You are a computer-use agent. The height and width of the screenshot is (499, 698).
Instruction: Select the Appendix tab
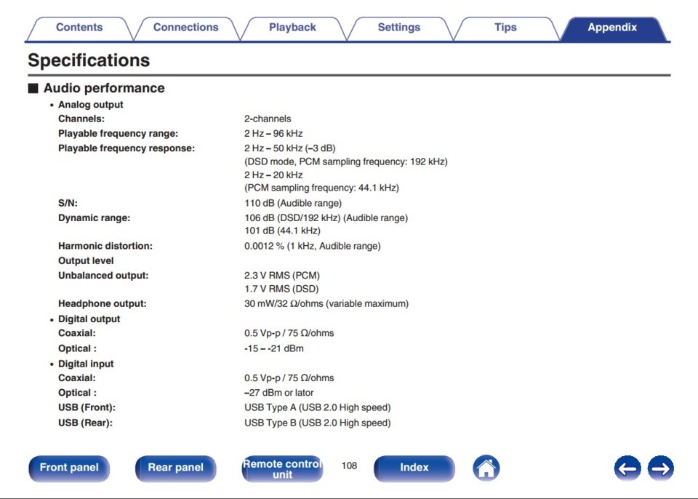point(612,28)
